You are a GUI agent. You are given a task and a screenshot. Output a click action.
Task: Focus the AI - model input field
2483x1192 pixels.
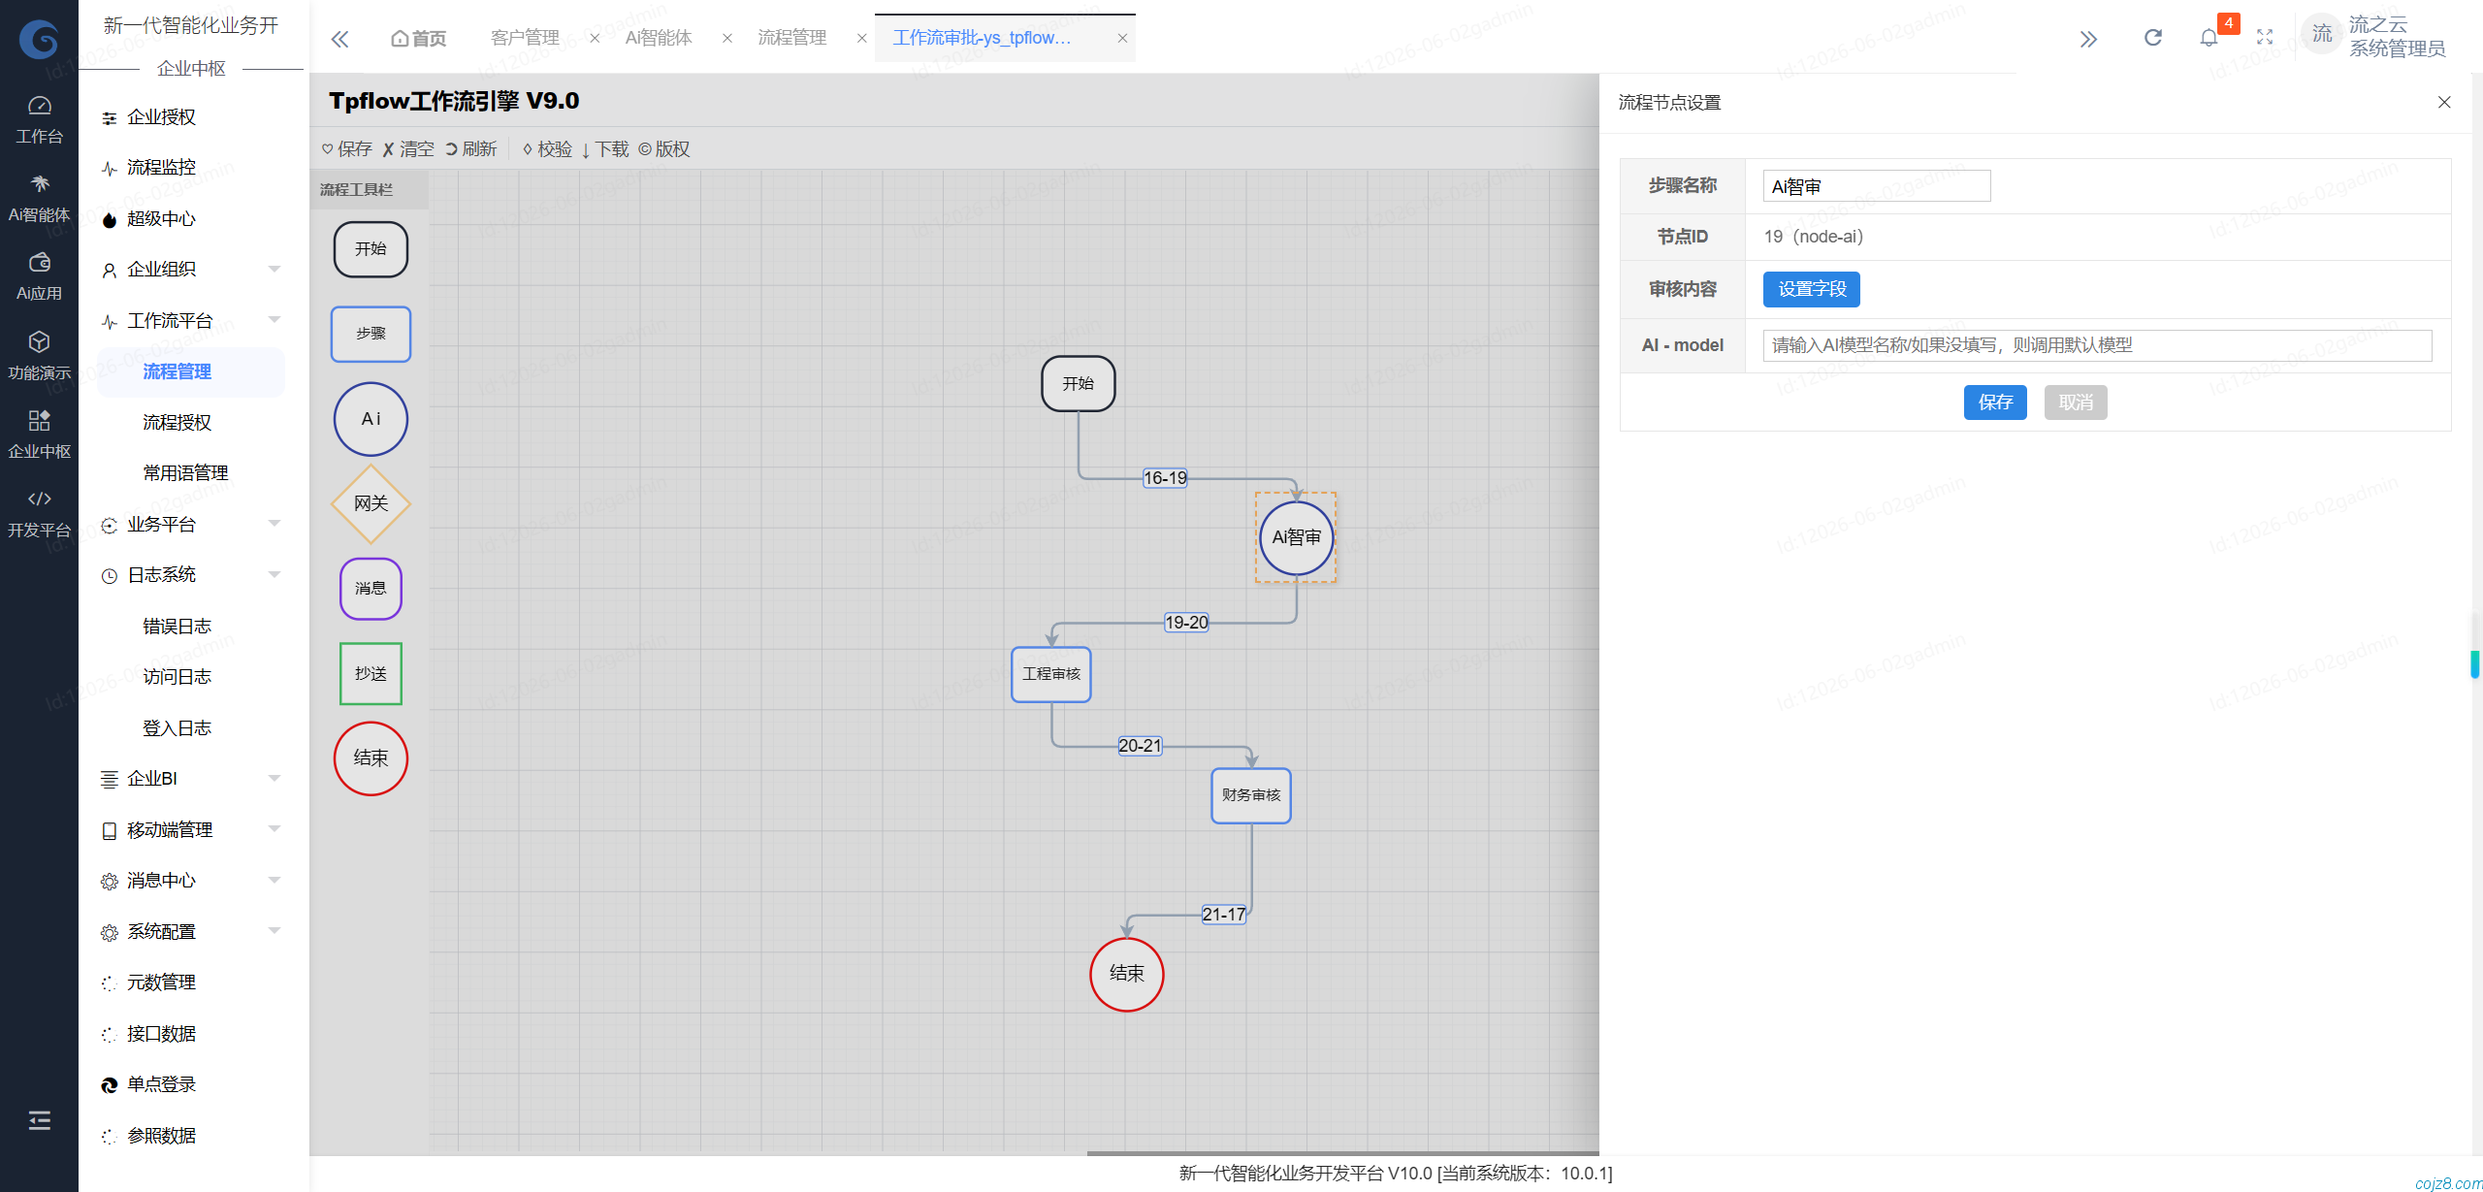click(2097, 345)
